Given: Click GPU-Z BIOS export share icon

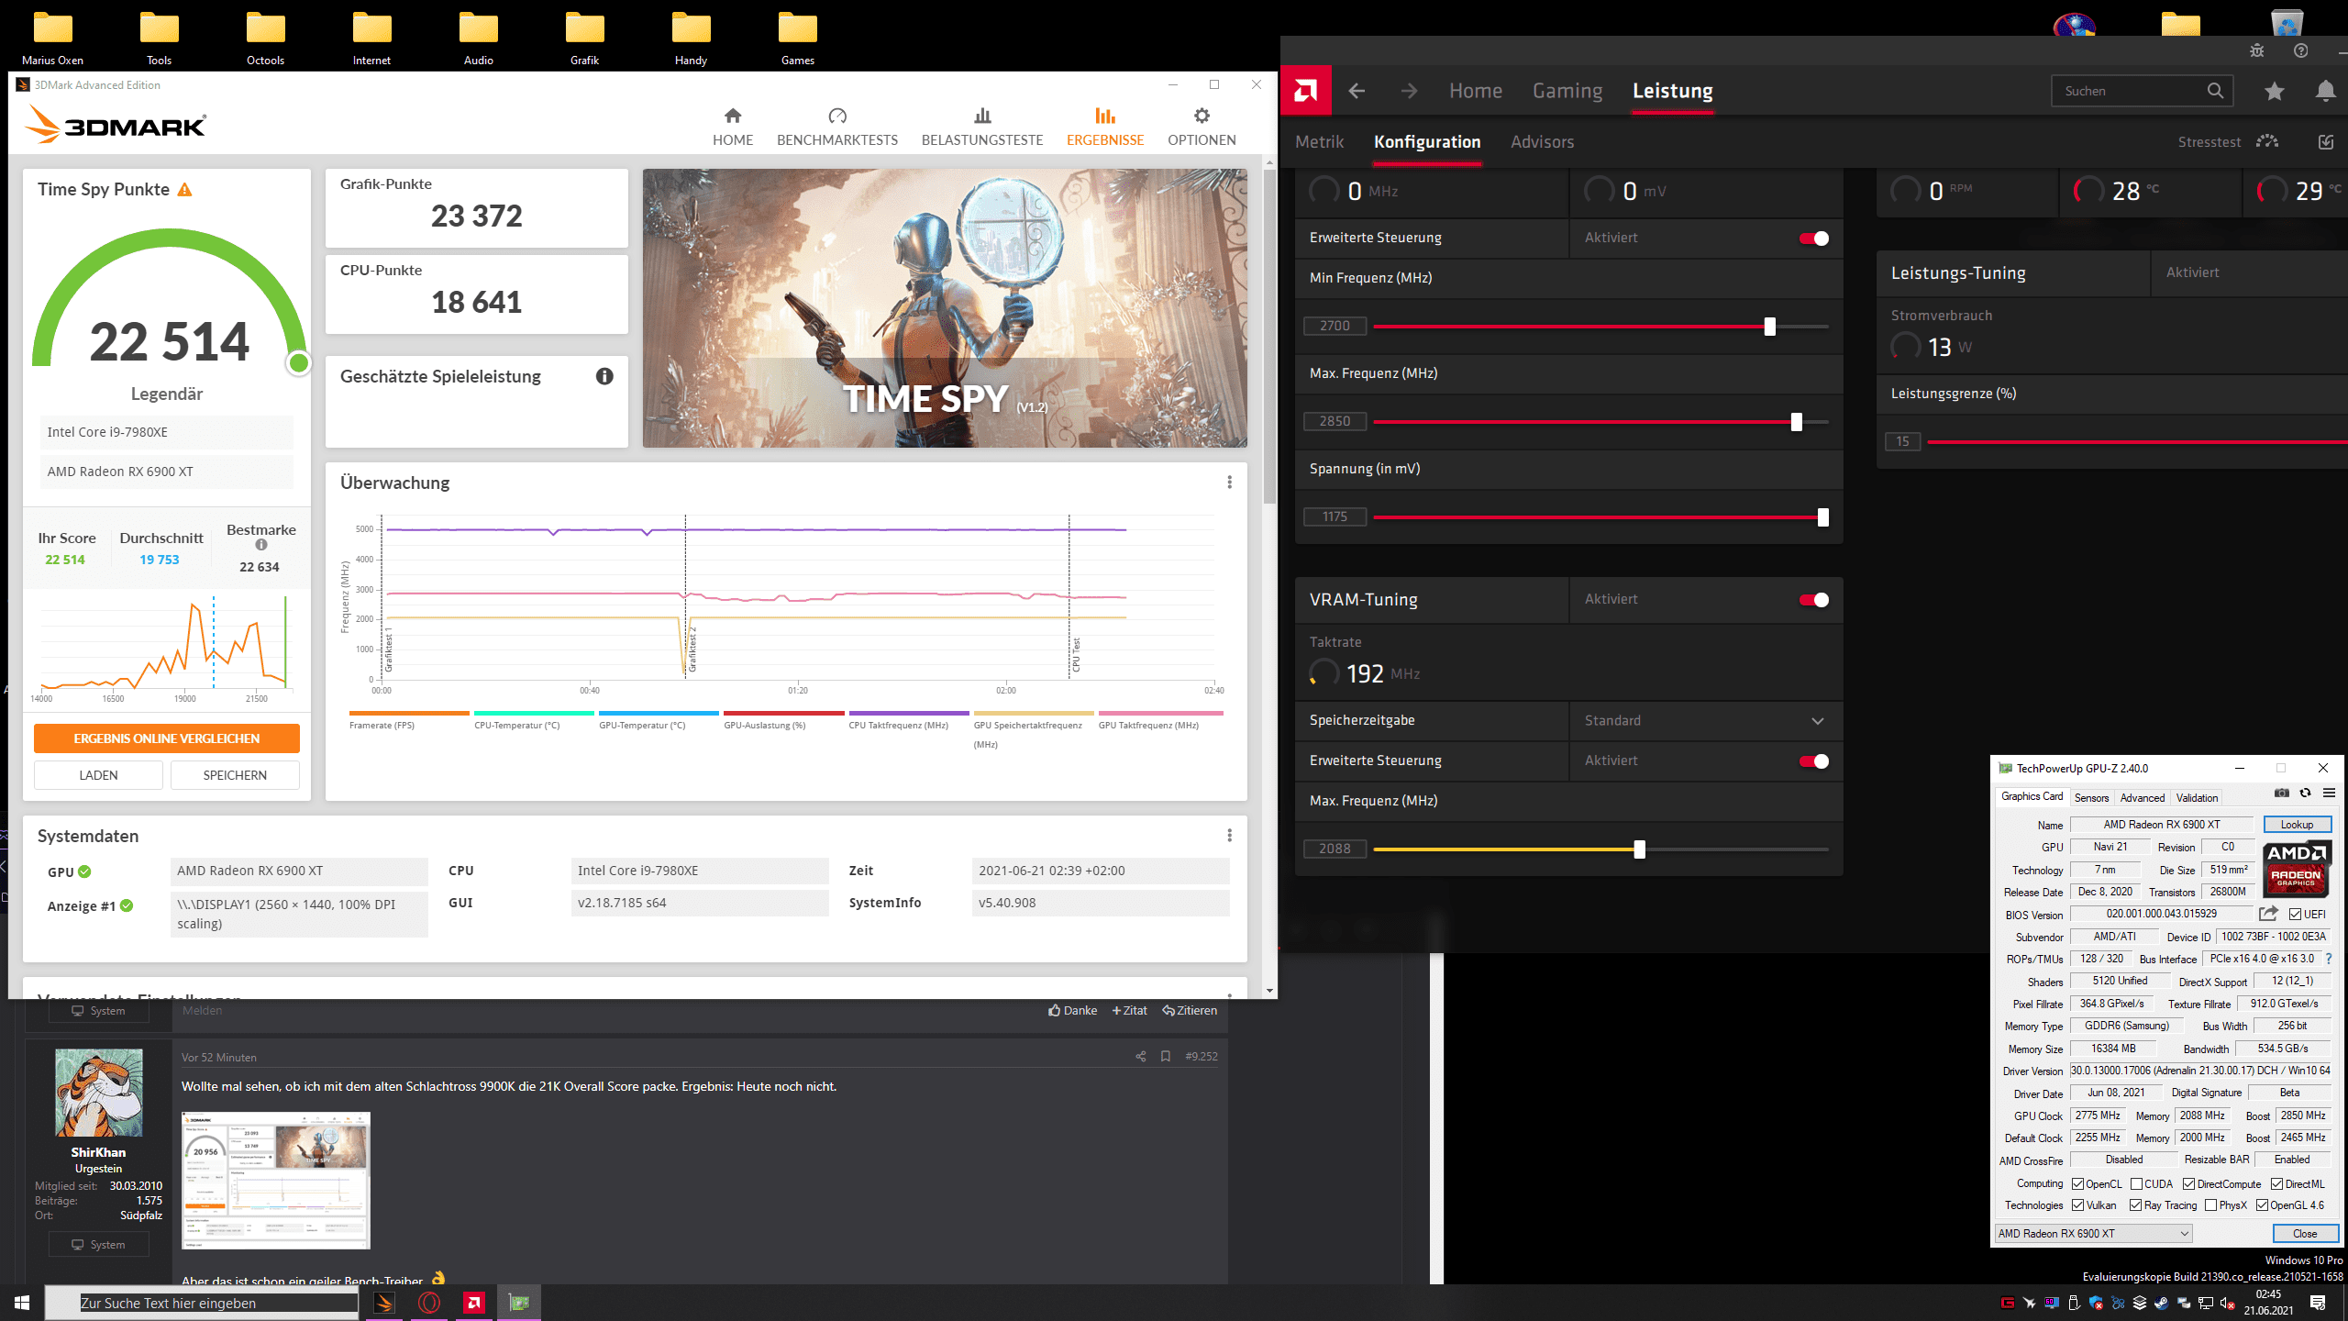Looking at the screenshot, I should (2268, 914).
